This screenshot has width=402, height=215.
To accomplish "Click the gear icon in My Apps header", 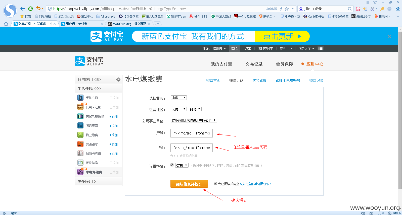I will tap(118, 80).
